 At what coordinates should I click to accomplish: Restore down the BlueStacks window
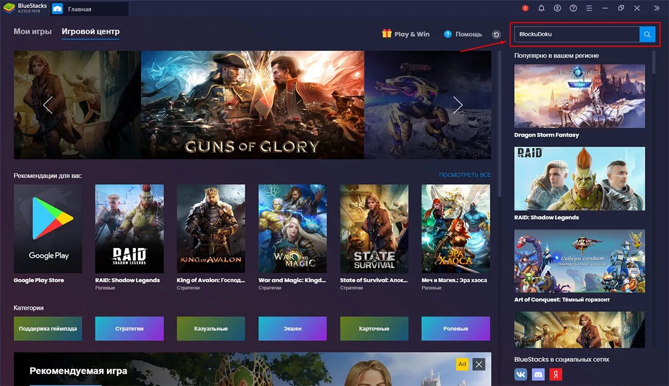(621, 8)
